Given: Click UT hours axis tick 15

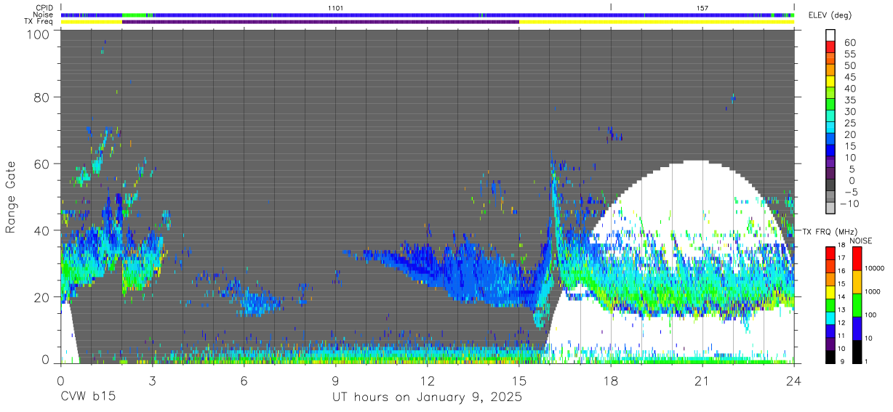Looking at the screenshot, I should pyautogui.click(x=519, y=380).
